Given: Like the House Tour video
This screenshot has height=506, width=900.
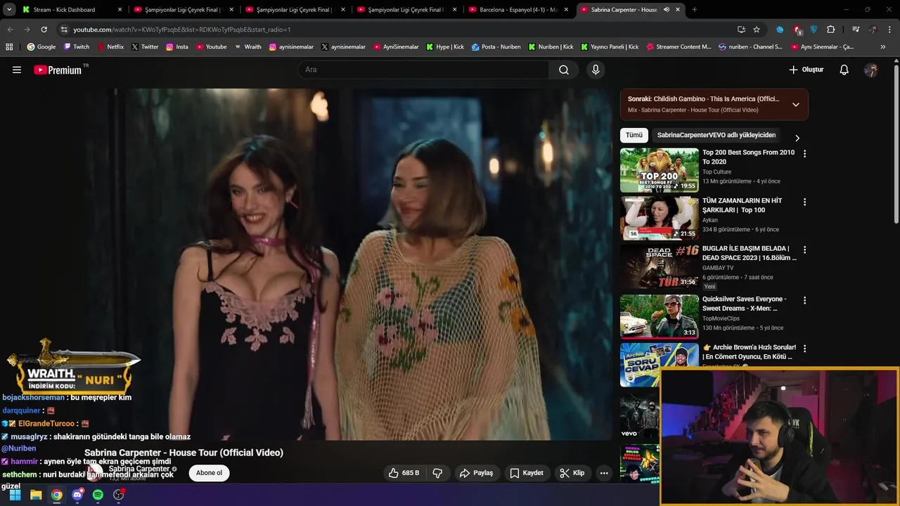Looking at the screenshot, I should 404,473.
